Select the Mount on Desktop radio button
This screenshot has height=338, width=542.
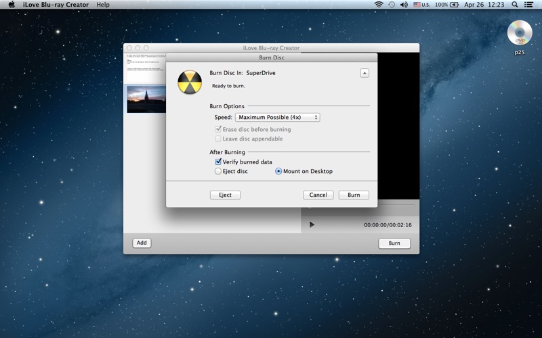(278, 171)
